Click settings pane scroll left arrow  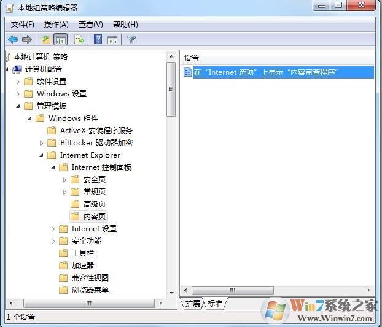[185, 290]
